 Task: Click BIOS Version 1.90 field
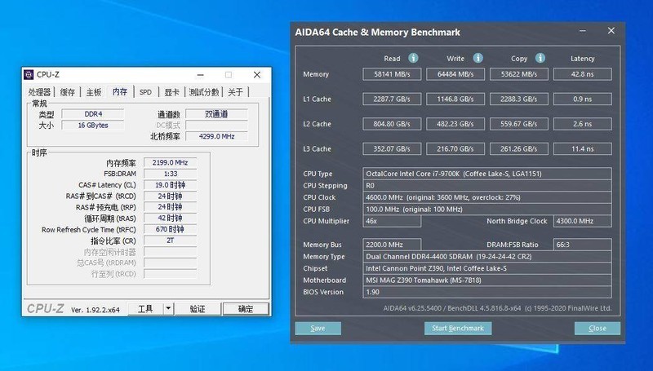(x=487, y=292)
